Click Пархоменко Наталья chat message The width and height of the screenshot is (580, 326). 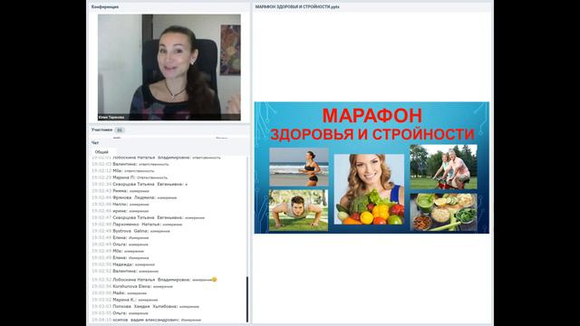(x=137, y=224)
